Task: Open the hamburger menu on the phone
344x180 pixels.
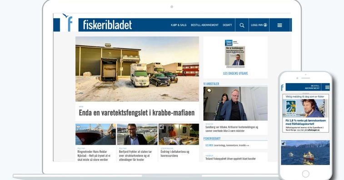Action: 327,87
